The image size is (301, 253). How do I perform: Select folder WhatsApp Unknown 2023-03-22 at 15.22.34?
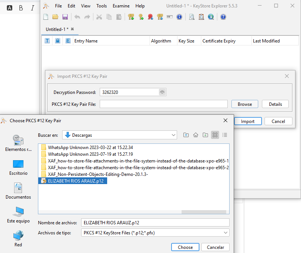click(x=87, y=148)
